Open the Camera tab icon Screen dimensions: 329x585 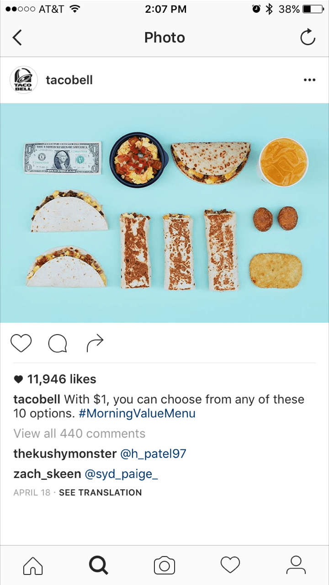pyautogui.click(x=164, y=565)
